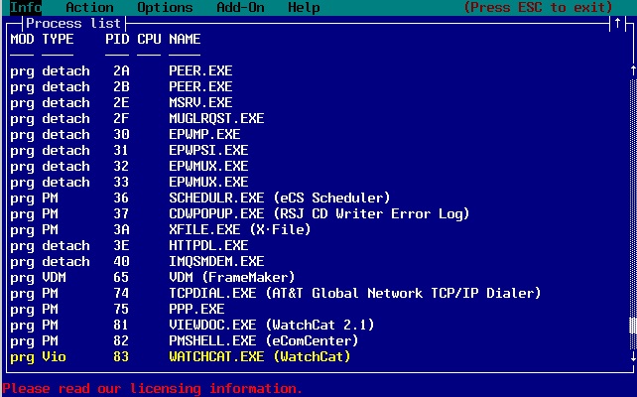Click the up arrow in the window frame corner

click(617, 23)
